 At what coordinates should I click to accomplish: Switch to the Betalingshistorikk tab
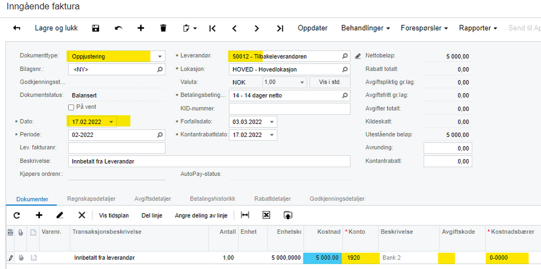click(212, 199)
